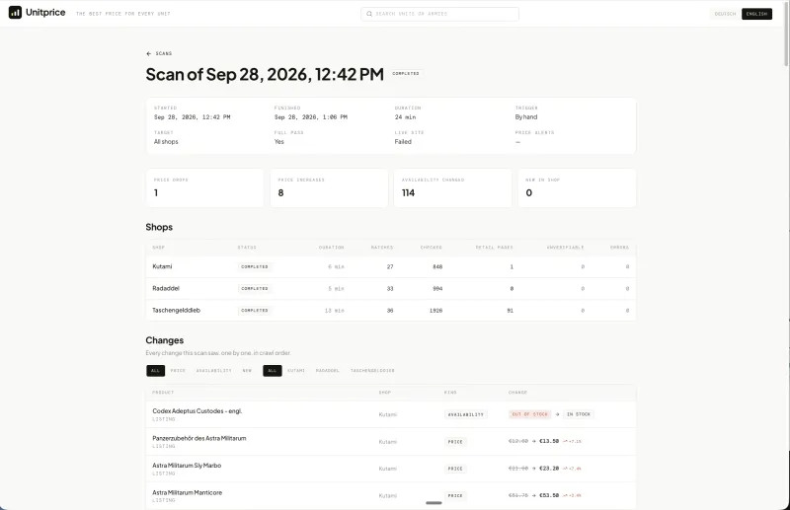This screenshot has width=790, height=510.
Task: Select the '24 min' duration value
Action: 405,117
